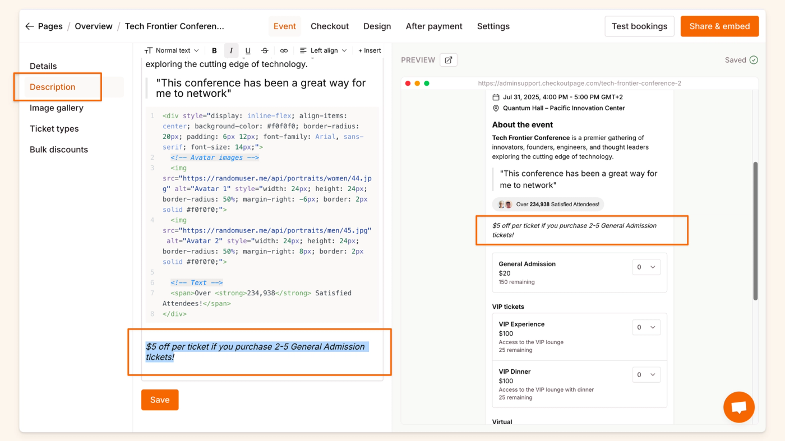Click the green Saved checkmark icon

(754, 60)
